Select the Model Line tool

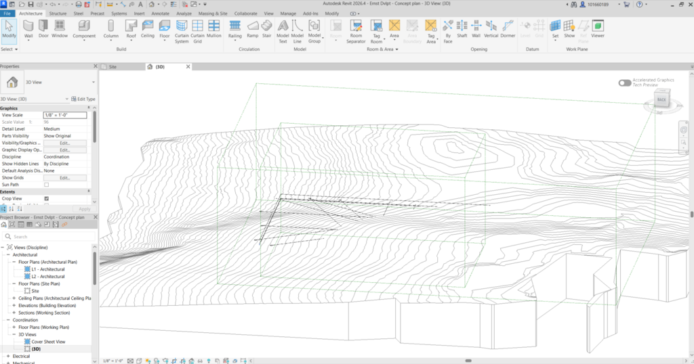(298, 32)
